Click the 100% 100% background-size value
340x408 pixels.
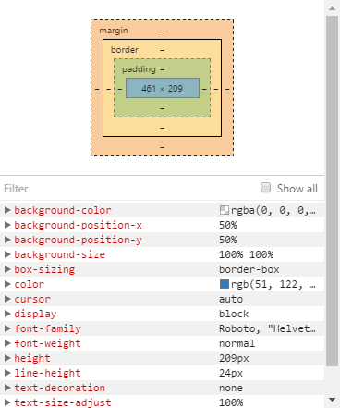tap(246, 254)
